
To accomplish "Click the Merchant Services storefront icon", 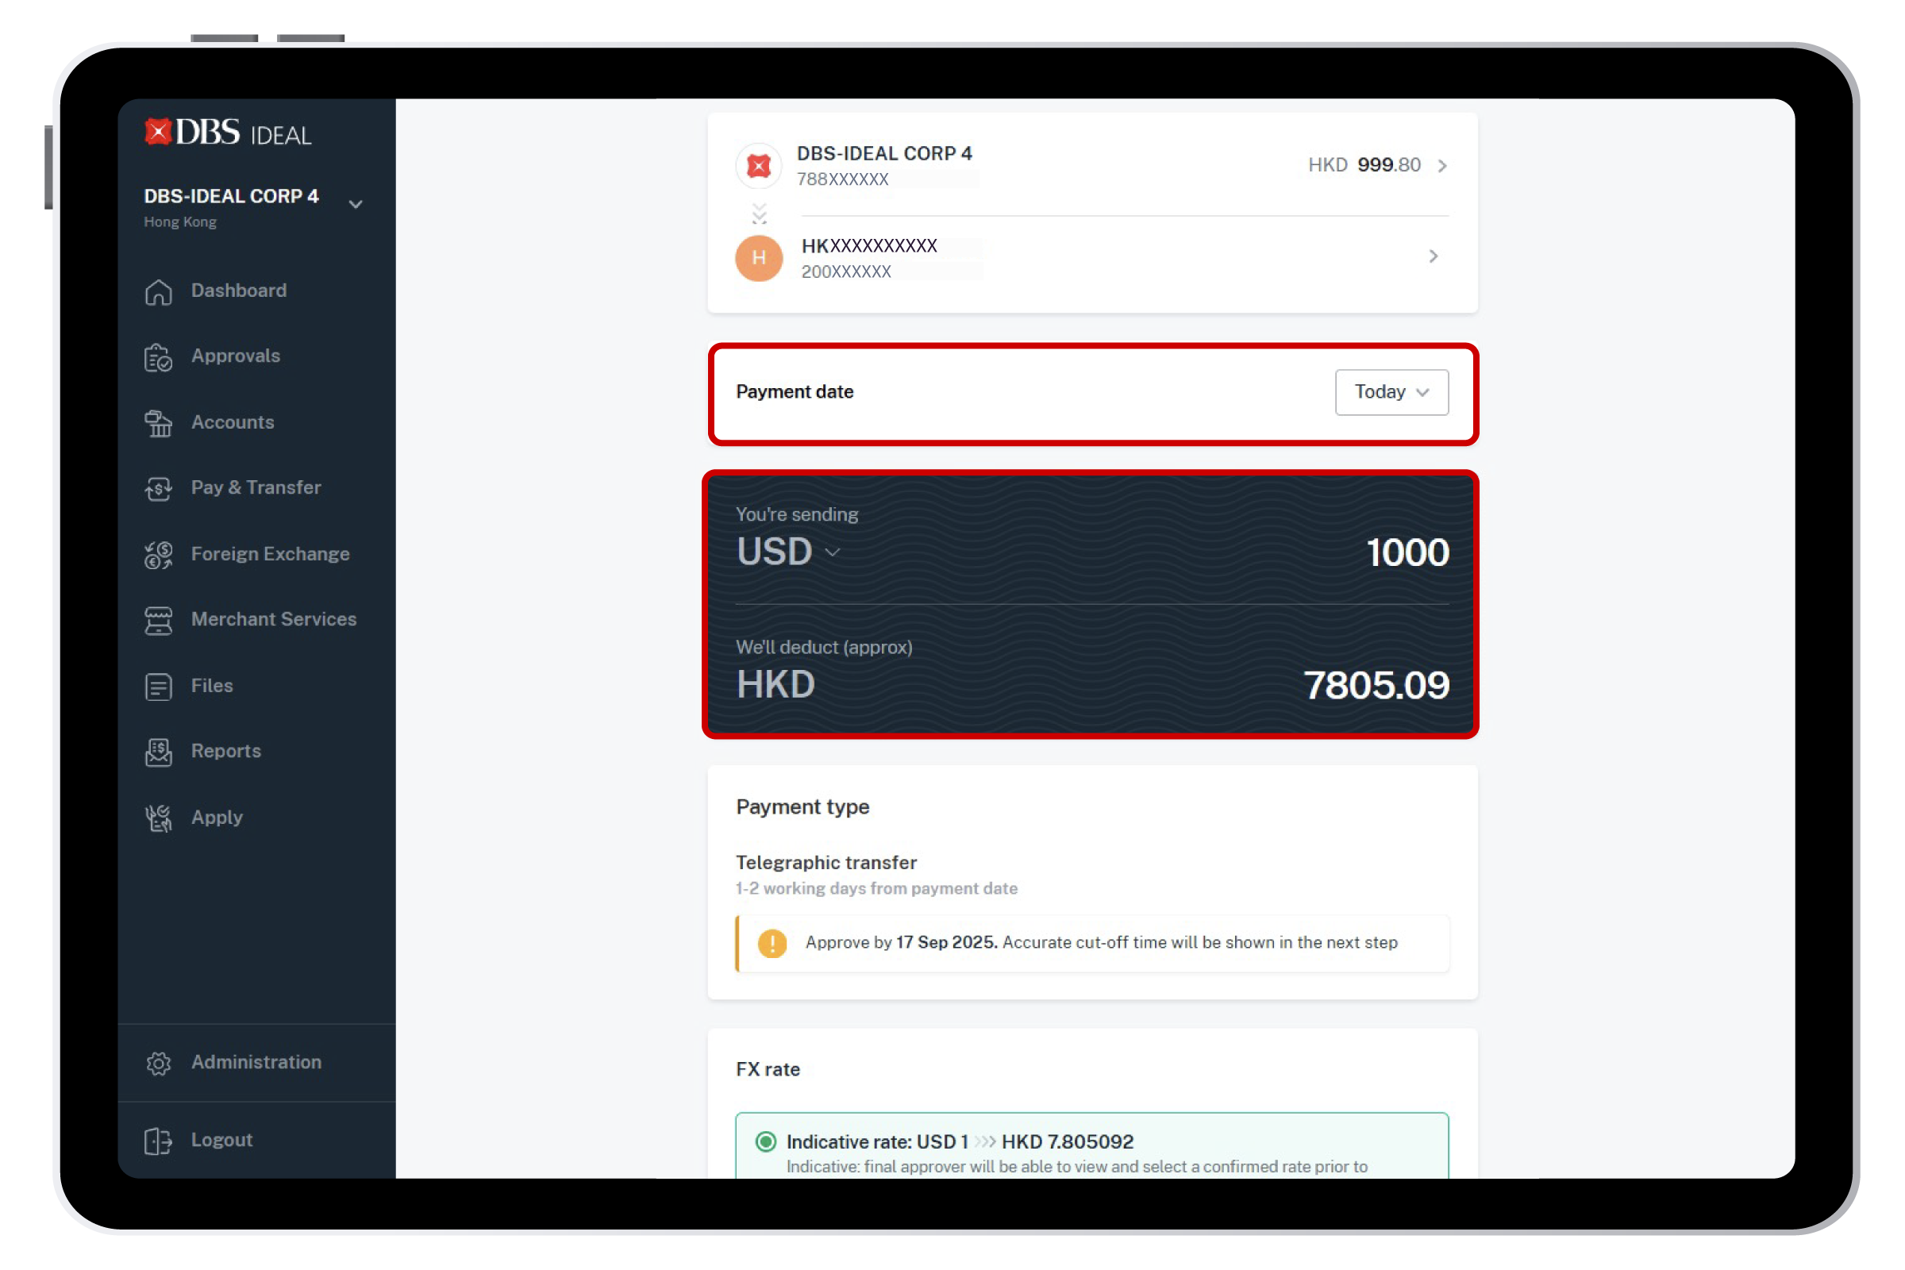I will 159,621.
